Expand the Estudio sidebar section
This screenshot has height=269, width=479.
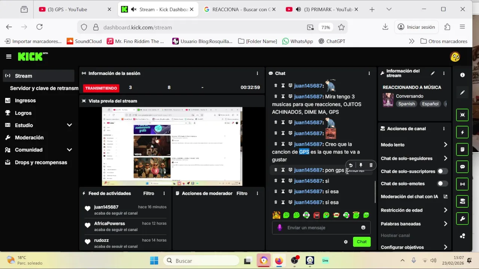click(x=69, y=125)
